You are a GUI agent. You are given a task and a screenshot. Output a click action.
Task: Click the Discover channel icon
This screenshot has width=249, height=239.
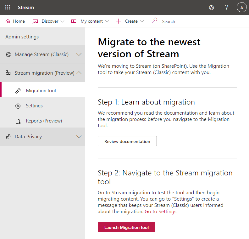pyautogui.click(x=35, y=21)
